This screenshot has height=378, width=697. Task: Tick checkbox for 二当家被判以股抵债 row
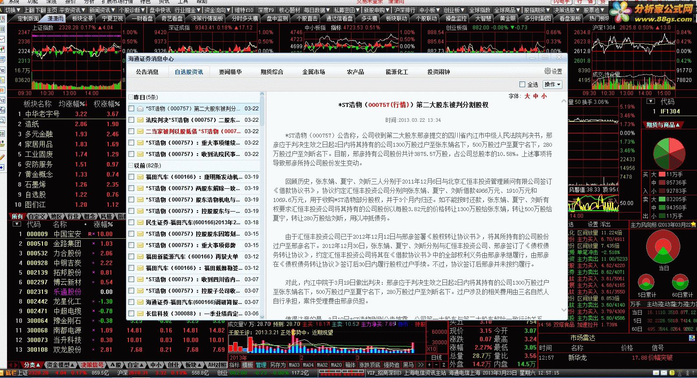pyautogui.click(x=132, y=131)
